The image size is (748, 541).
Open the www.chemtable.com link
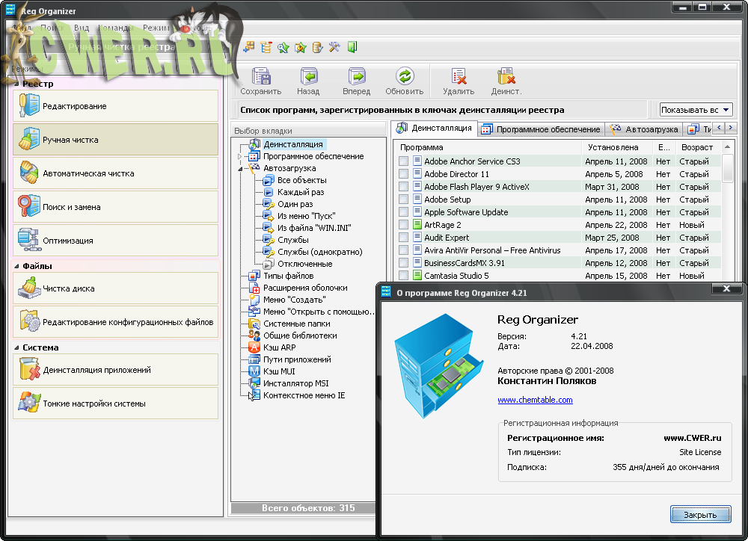(x=535, y=400)
